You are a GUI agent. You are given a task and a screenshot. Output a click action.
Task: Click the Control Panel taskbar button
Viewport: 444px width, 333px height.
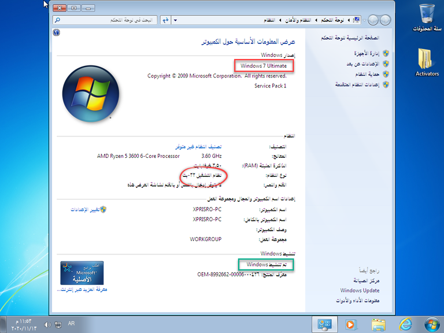tap(324, 324)
